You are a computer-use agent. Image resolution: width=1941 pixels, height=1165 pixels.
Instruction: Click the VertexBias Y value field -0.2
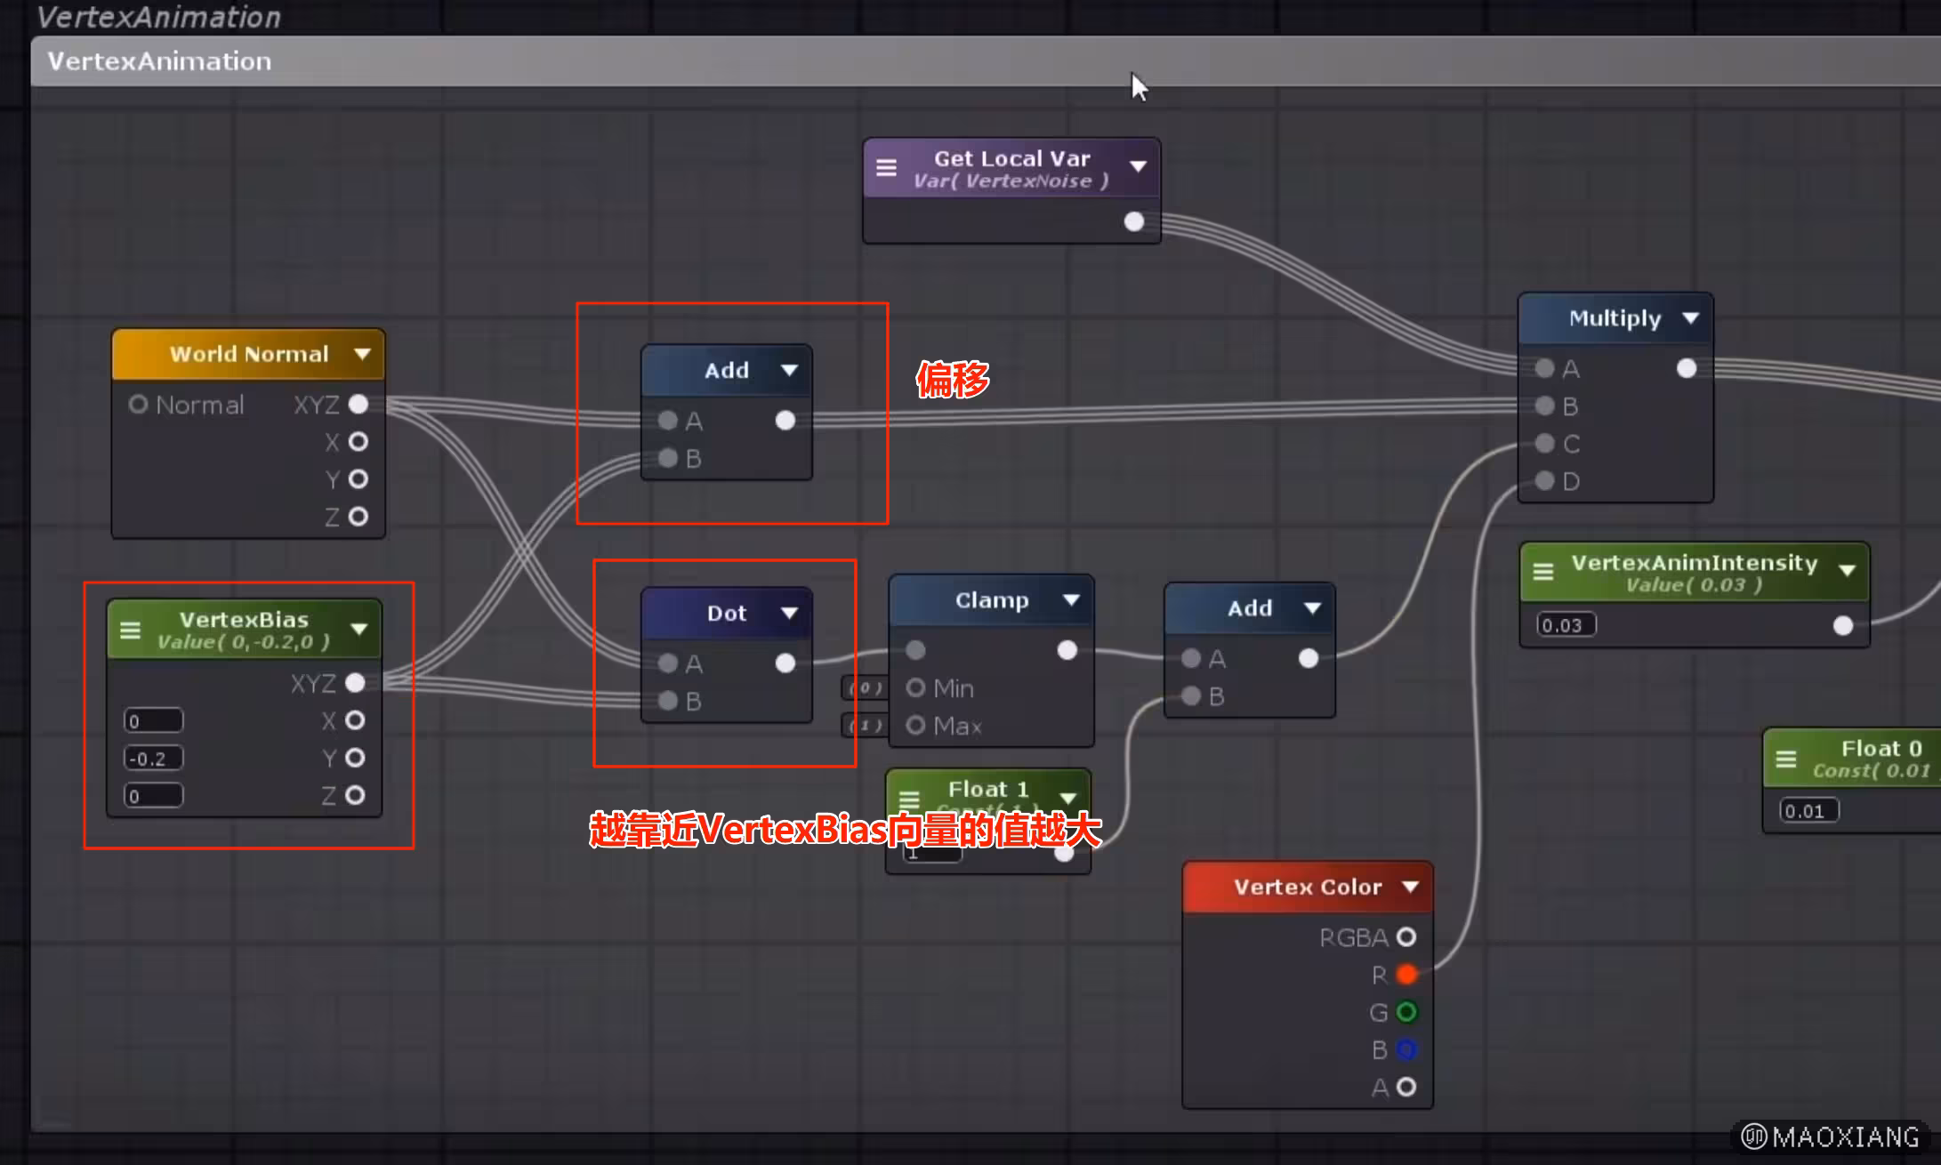pyautogui.click(x=153, y=759)
